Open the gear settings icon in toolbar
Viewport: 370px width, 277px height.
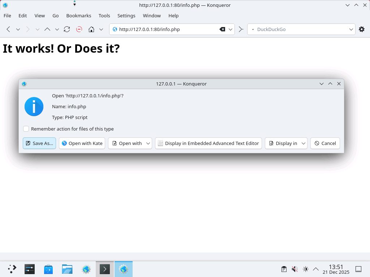(362, 29)
